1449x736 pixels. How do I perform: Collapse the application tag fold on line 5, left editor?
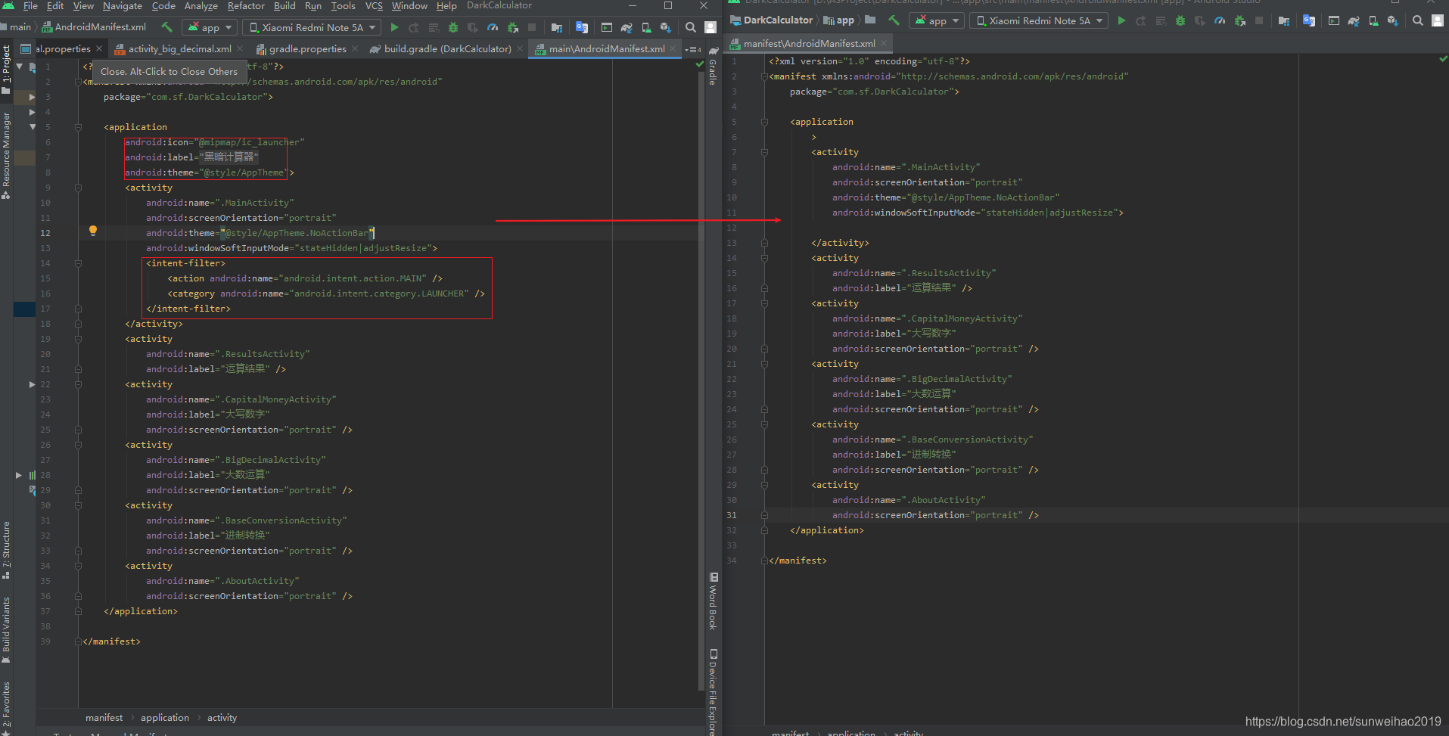pyautogui.click(x=78, y=127)
